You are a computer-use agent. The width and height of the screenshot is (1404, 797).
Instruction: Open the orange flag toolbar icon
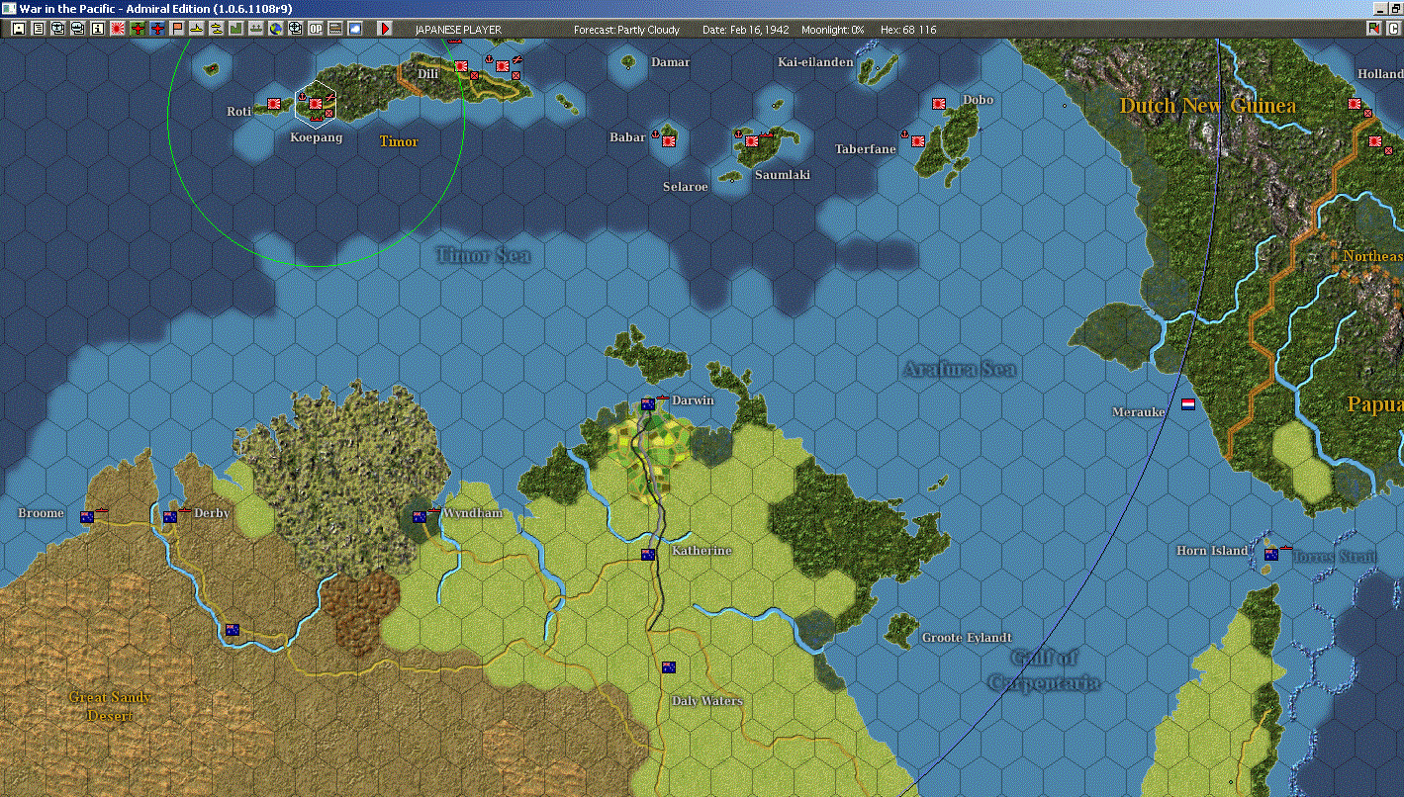tap(177, 29)
